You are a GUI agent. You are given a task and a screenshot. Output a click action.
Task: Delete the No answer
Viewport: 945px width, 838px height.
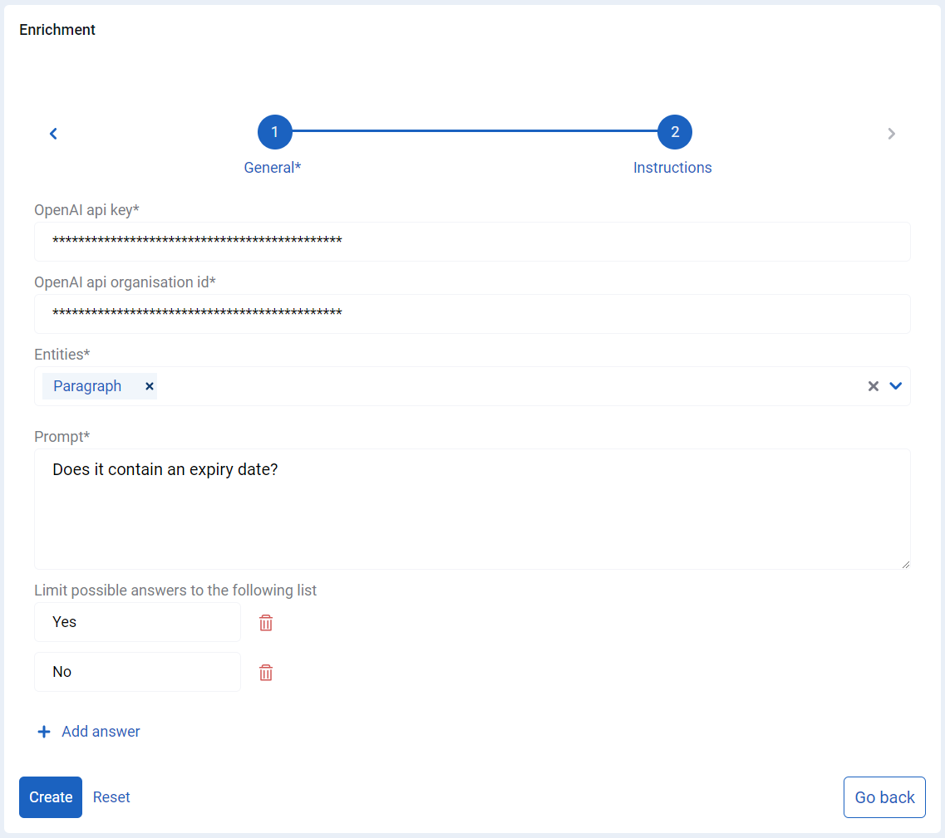pyautogui.click(x=266, y=673)
